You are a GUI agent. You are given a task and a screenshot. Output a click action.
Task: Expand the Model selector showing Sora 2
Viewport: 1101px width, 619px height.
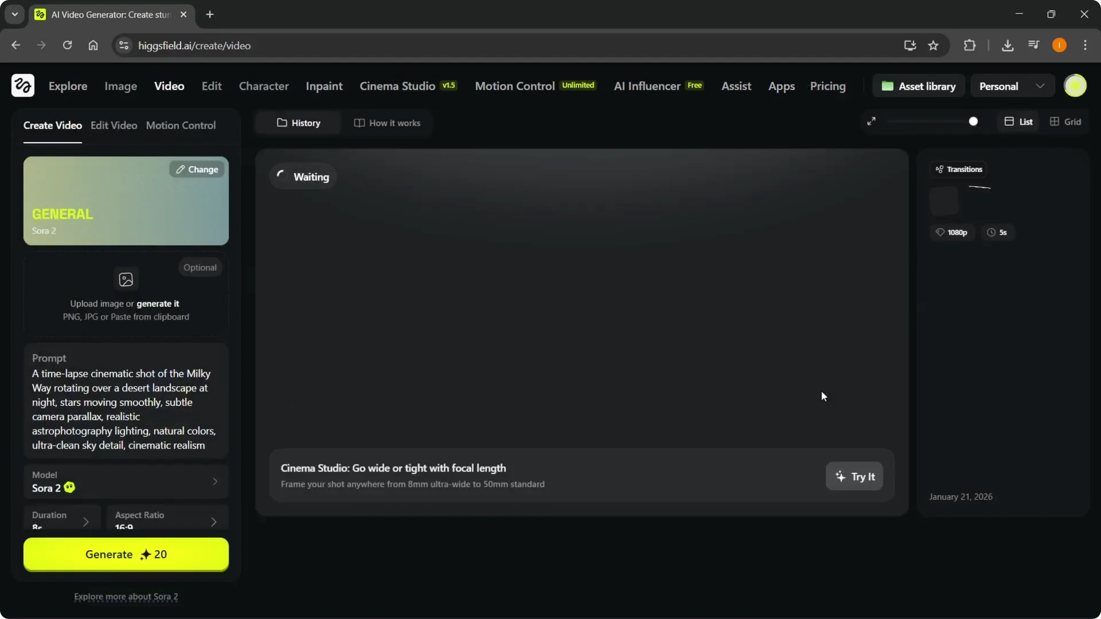126,481
